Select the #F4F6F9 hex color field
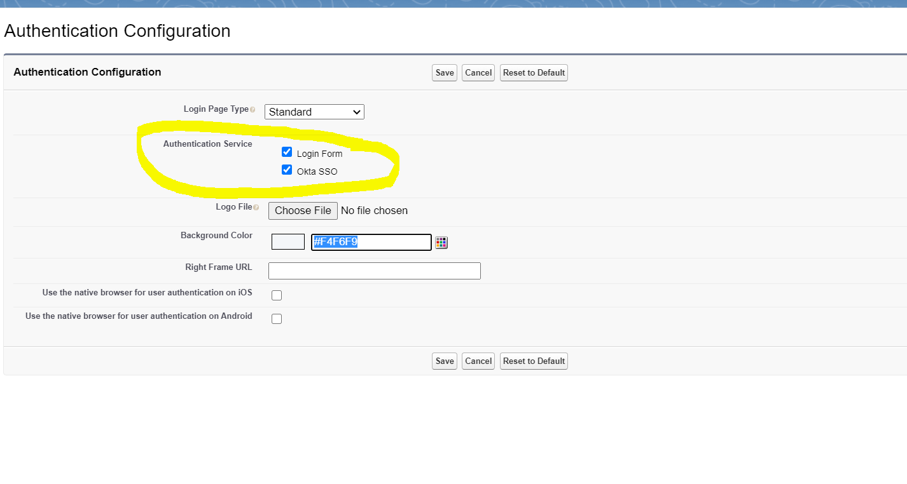Viewport: 907px width, 484px height. pyautogui.click(x=371, y=242)
